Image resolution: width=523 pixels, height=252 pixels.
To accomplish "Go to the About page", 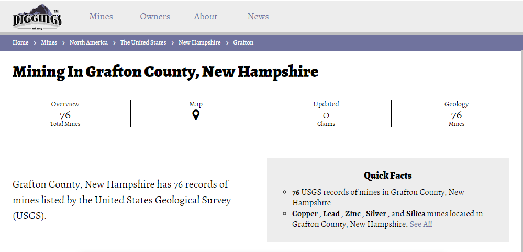I will coord(205,16).
